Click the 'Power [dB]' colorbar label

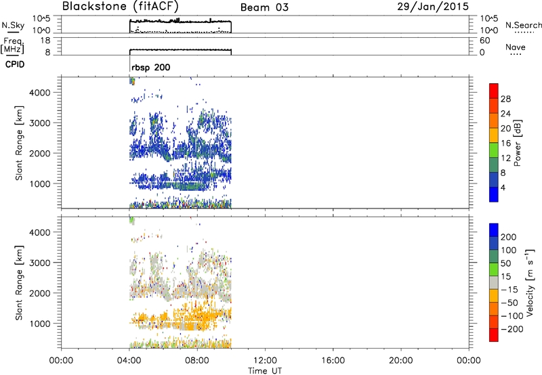pyautogui.click(x=518, y=143)
